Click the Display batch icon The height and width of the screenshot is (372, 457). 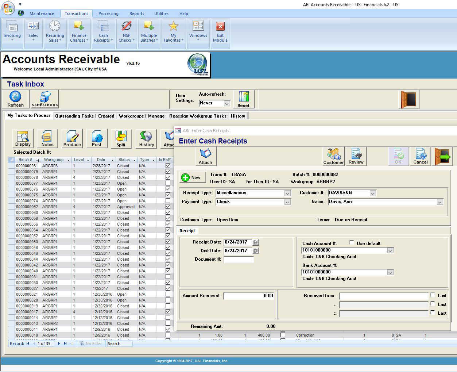coord(23,138)
